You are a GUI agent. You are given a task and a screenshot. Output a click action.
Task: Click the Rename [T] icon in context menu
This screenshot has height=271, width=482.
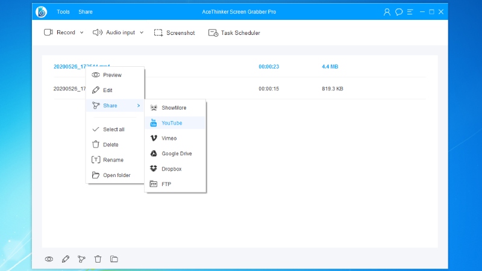coord(96,160)
